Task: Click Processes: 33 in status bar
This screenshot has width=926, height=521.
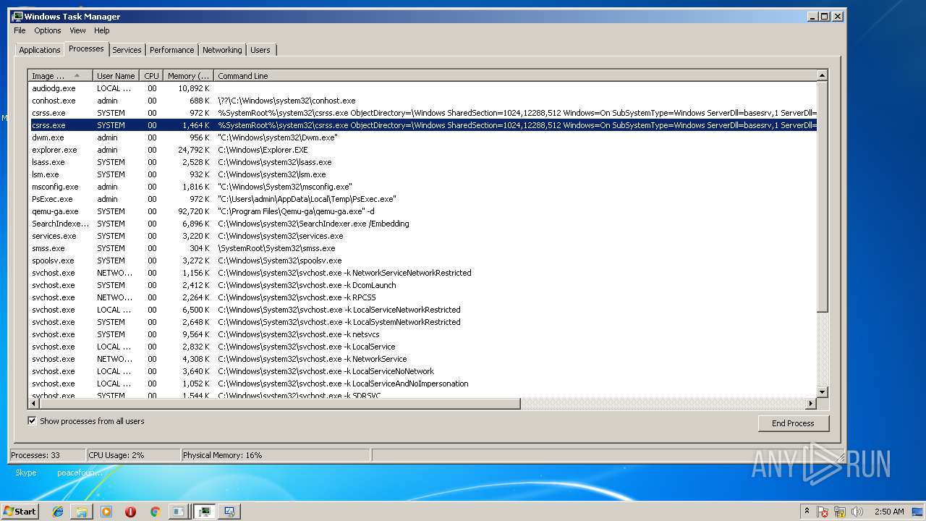Action: pos(35,455)
